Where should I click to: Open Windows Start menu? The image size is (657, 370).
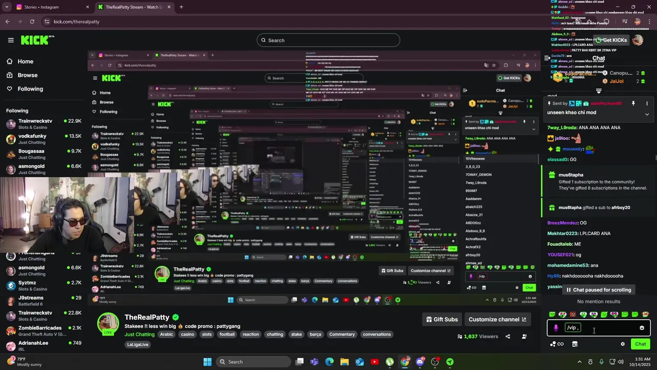tap(207, 362)
